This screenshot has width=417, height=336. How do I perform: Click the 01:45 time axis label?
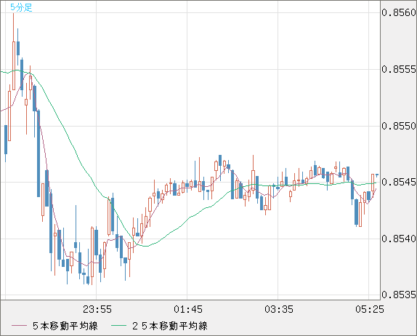[x=188, y=309]
